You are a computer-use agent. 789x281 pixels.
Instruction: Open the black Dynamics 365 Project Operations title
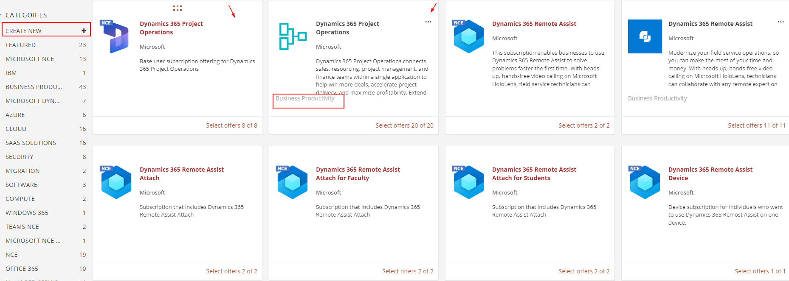[347, 28]
